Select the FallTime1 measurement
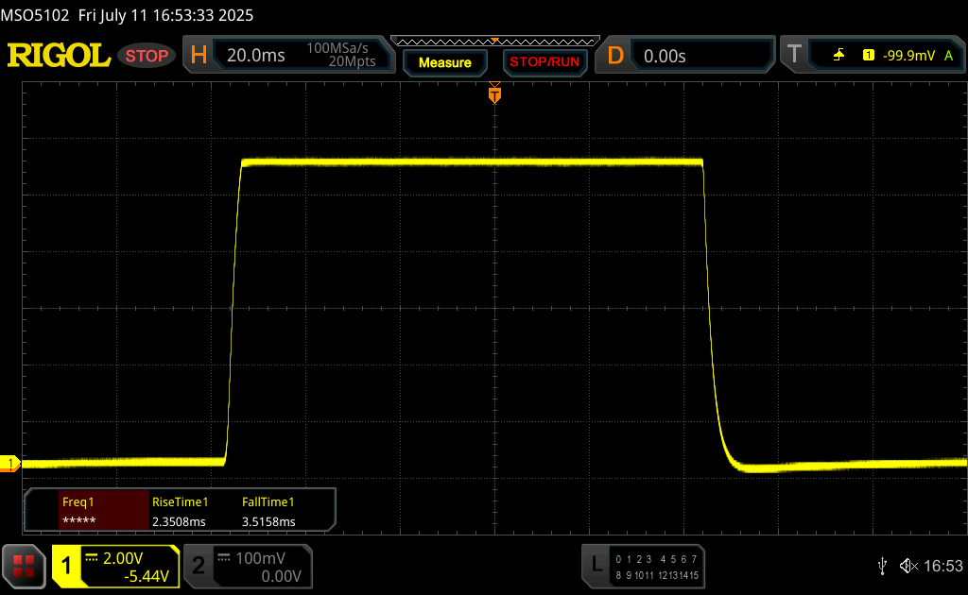 tap(268, 501)
